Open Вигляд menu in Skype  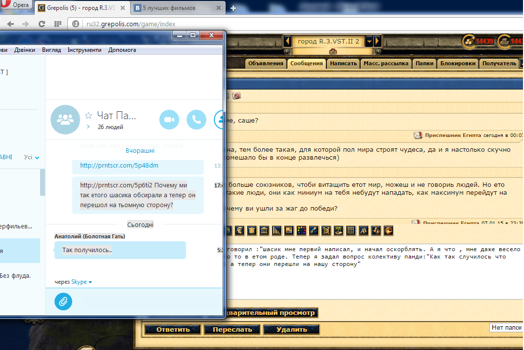click(x=51, y=50)
